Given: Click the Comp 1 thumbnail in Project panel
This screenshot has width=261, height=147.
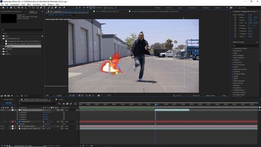Looking at the screenshot, I should pos(9,18).
